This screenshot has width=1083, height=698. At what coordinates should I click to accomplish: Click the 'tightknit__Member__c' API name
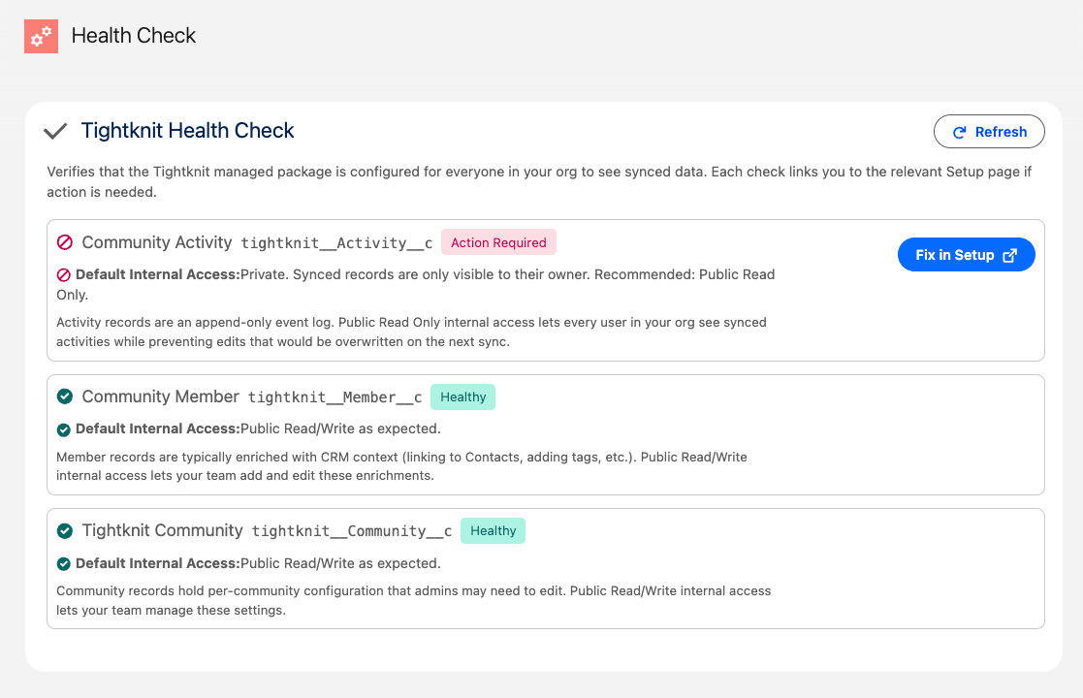tap(335, 397)
